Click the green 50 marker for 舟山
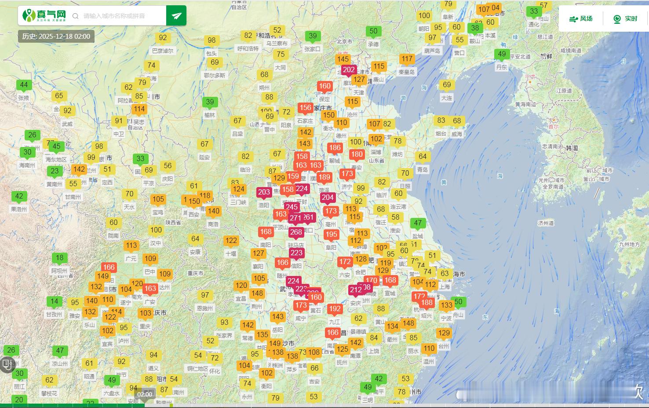 coord(458,302)
